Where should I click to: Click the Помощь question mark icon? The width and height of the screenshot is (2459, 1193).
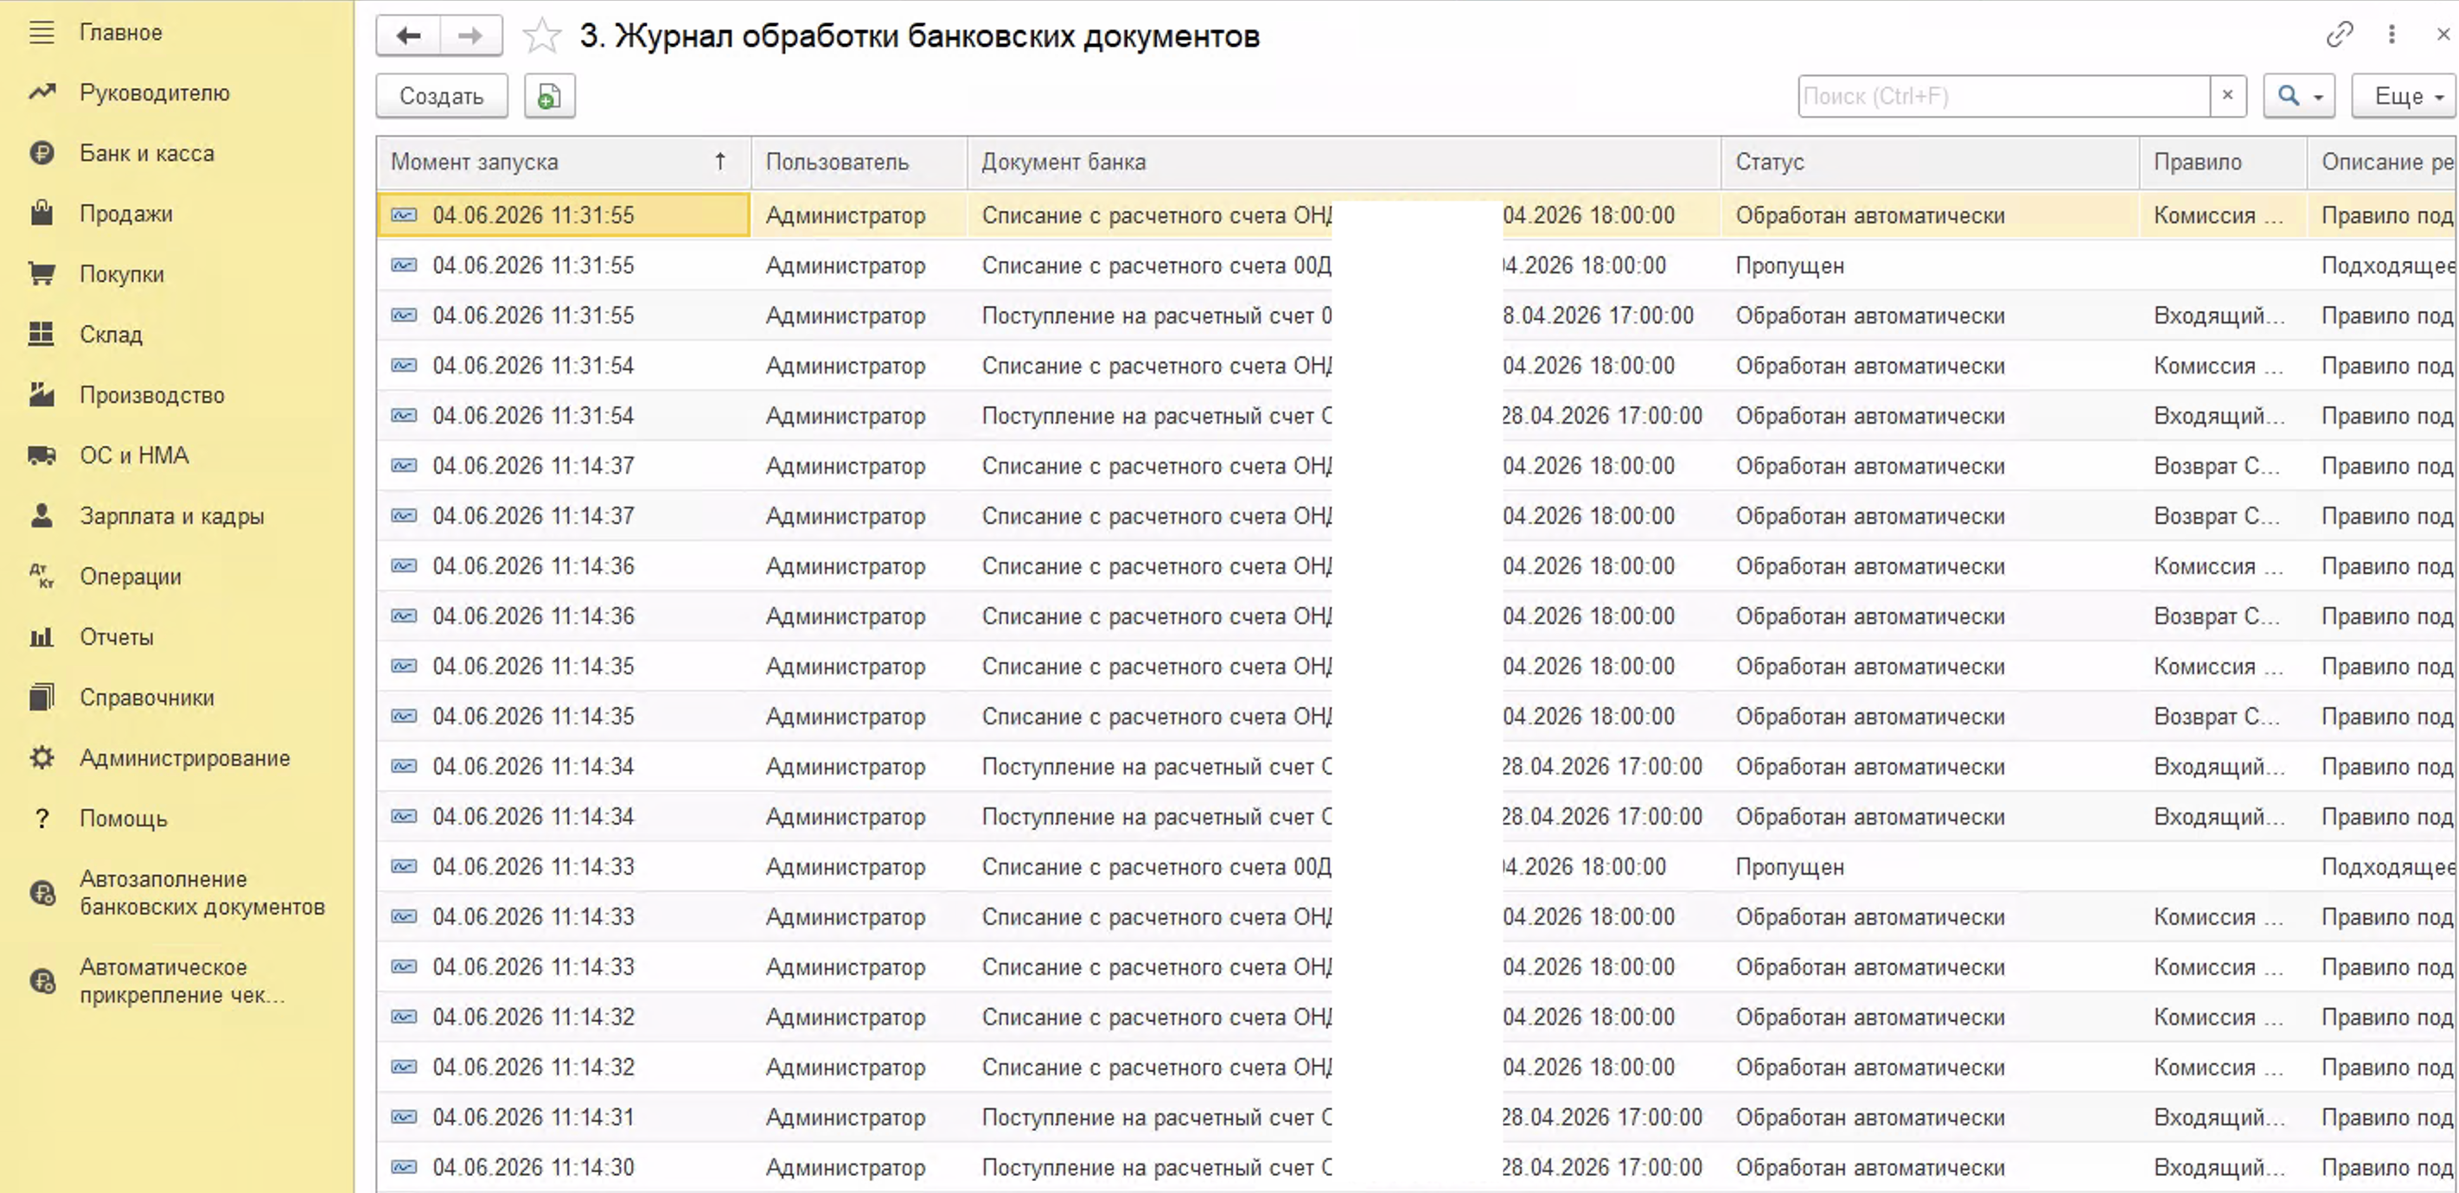(41, 818)
